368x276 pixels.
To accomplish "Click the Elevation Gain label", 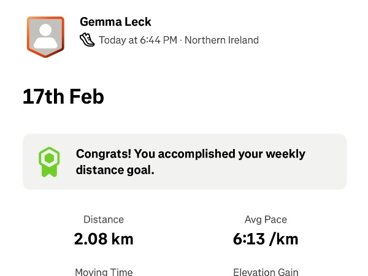I will (266, 272).
